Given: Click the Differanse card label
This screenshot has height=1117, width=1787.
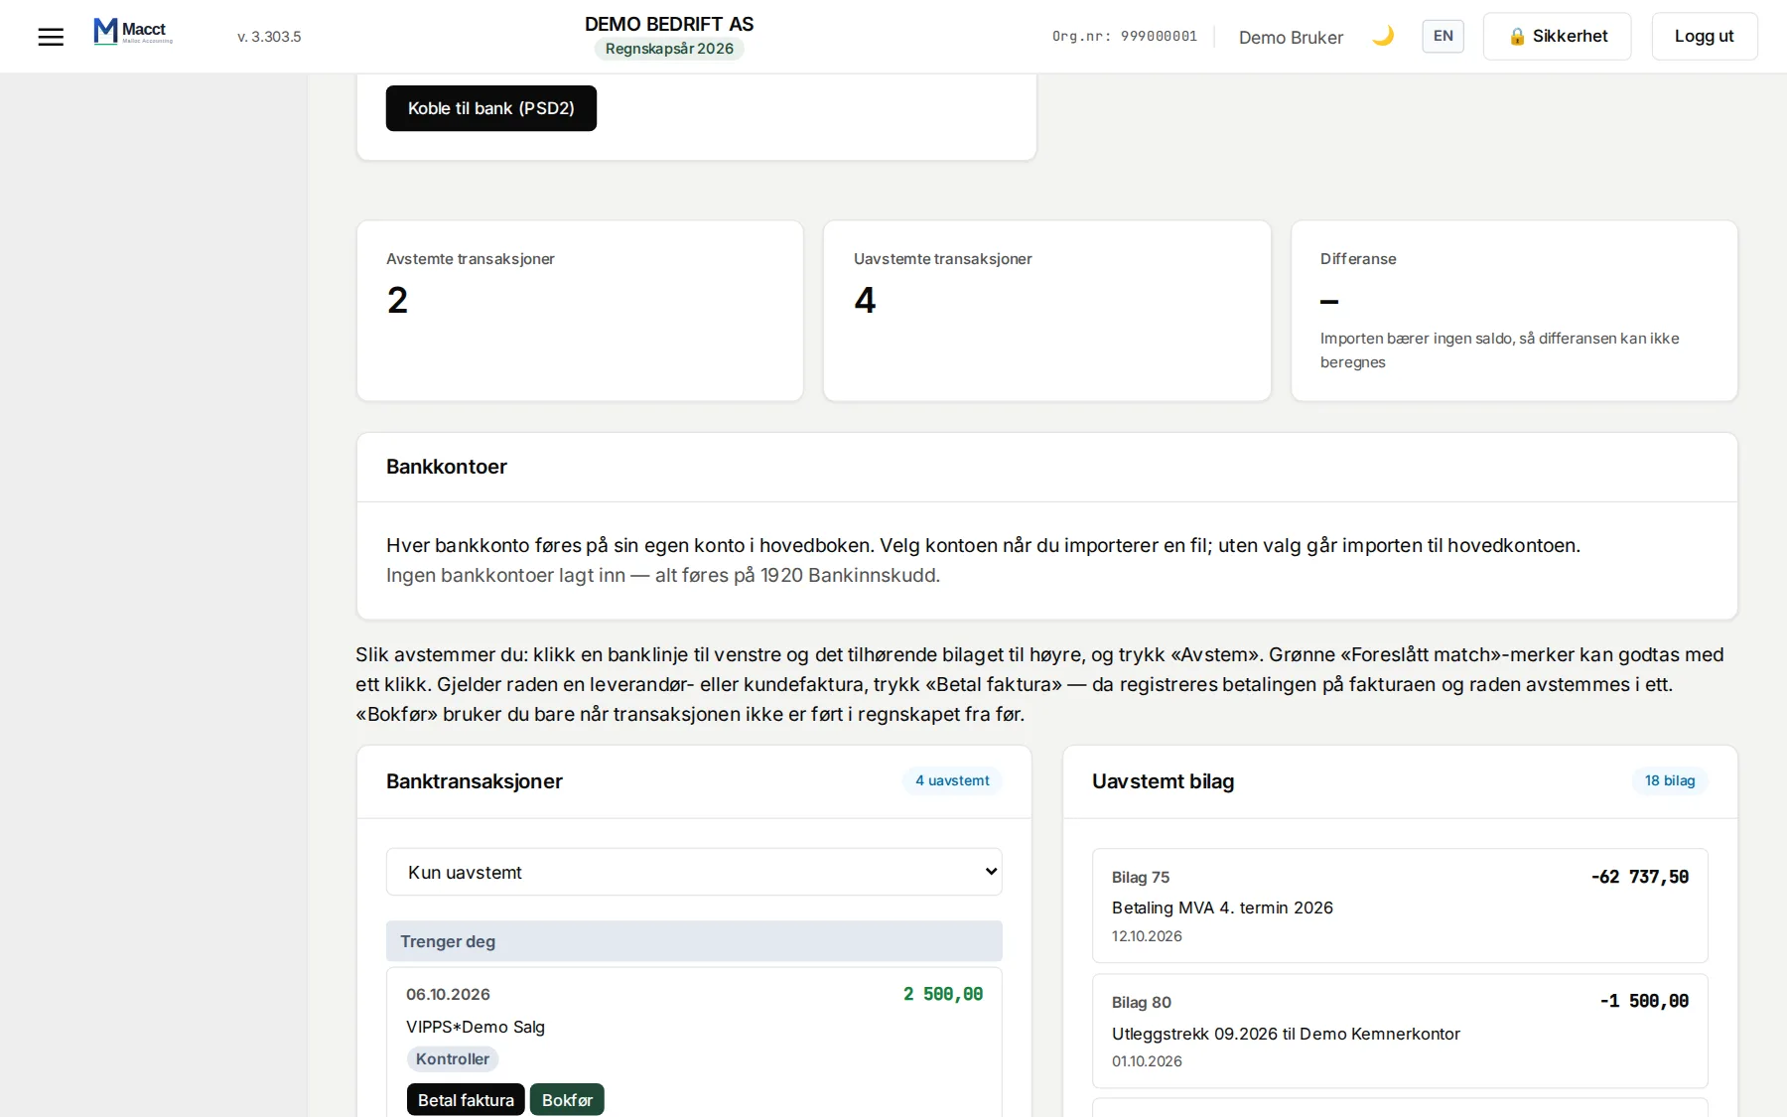Looking at the screenshot, I should coord(1358,259).
